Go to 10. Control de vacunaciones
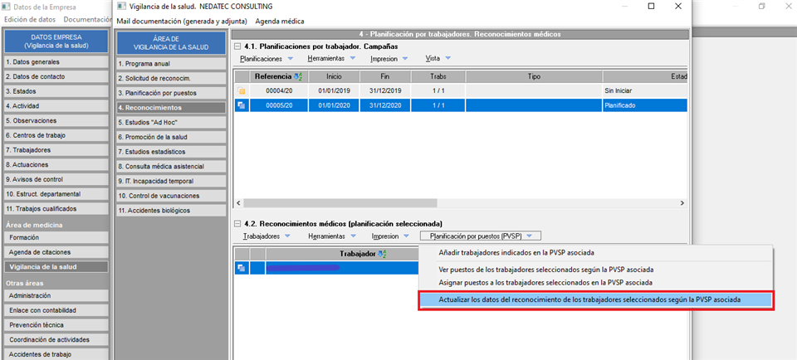The image size is (797, 360). [x=171, y=196]
